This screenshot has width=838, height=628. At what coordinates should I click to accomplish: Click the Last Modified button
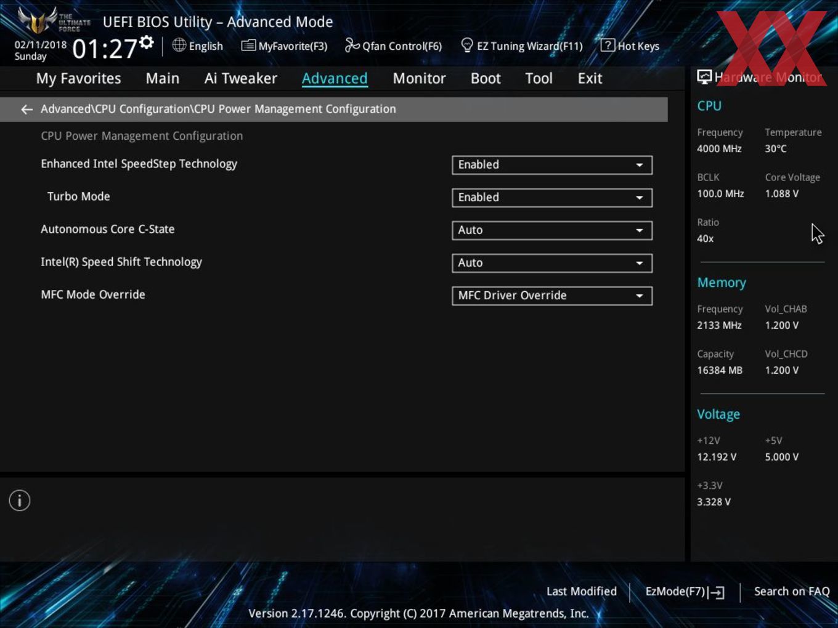point(582,591)
